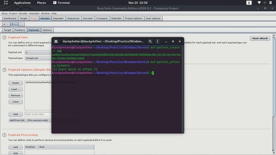Click the Rule column header

pos(66,147)
